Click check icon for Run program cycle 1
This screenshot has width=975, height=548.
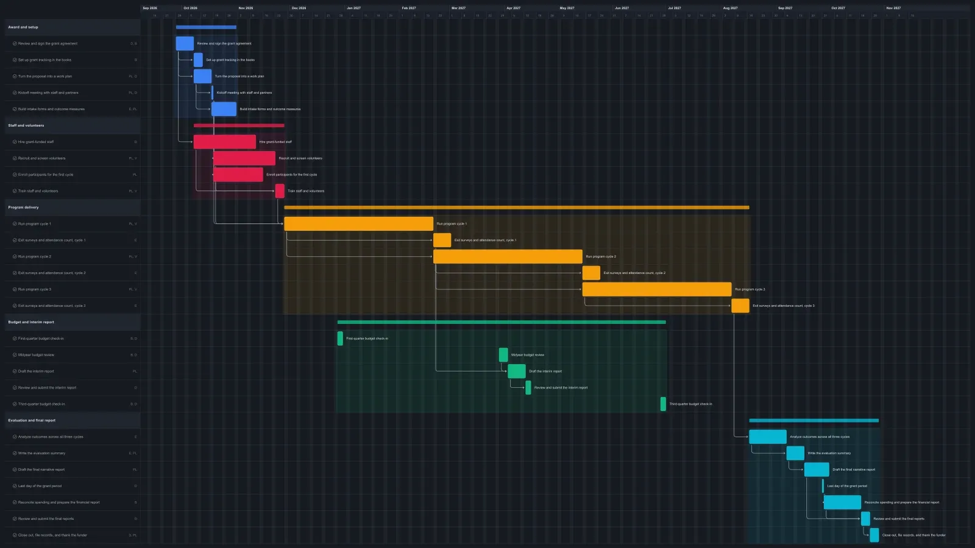15,224
